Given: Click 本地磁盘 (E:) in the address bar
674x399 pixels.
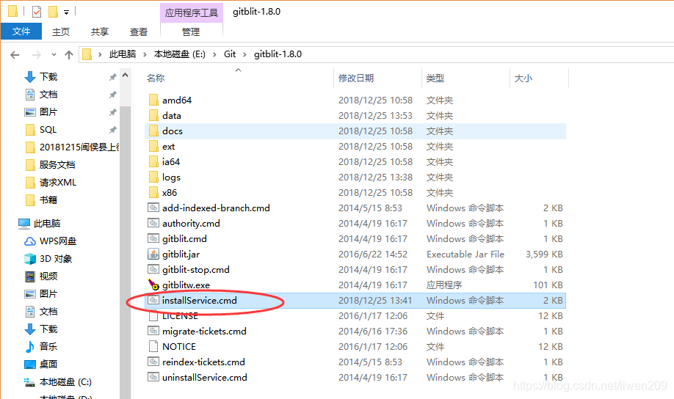Looking at the screenshot, I should point(180,54).
